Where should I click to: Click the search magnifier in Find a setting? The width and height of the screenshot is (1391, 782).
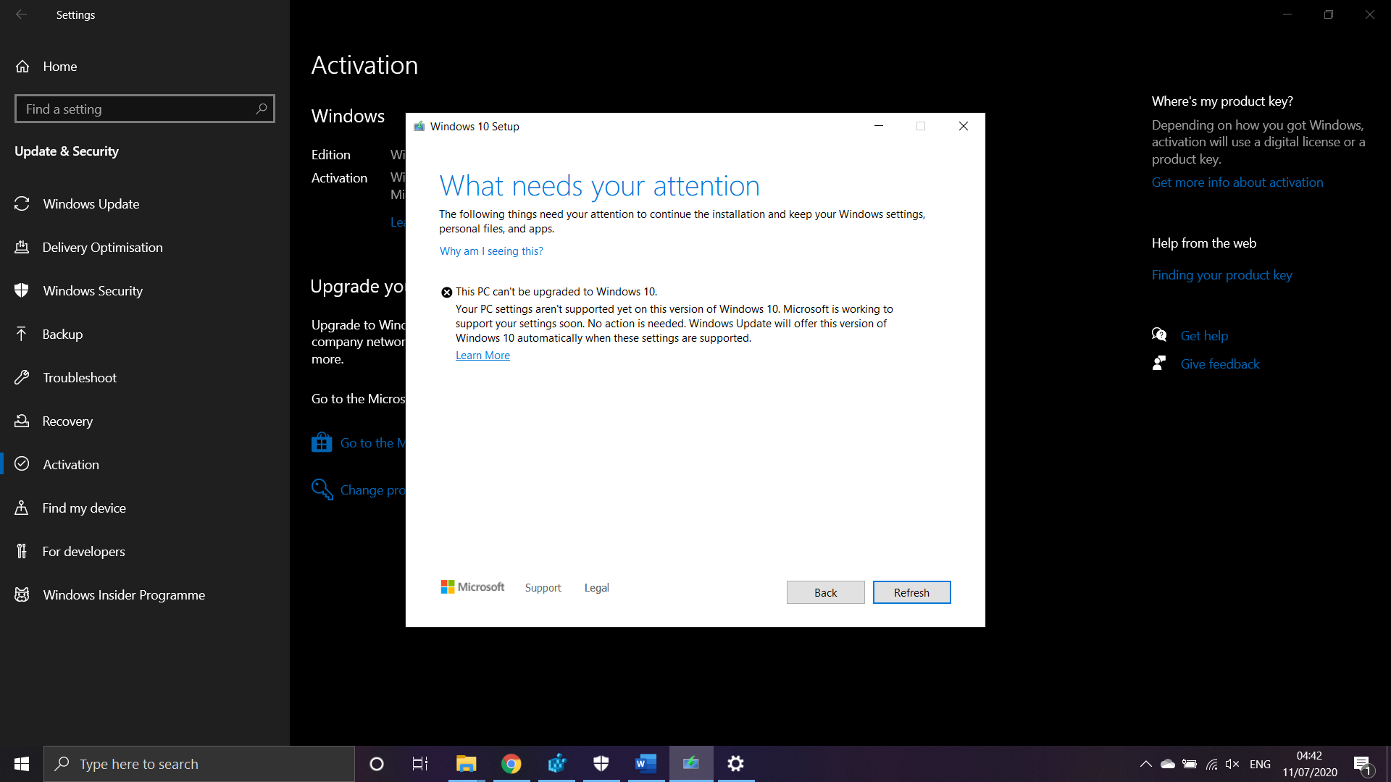tap(262, 109)
